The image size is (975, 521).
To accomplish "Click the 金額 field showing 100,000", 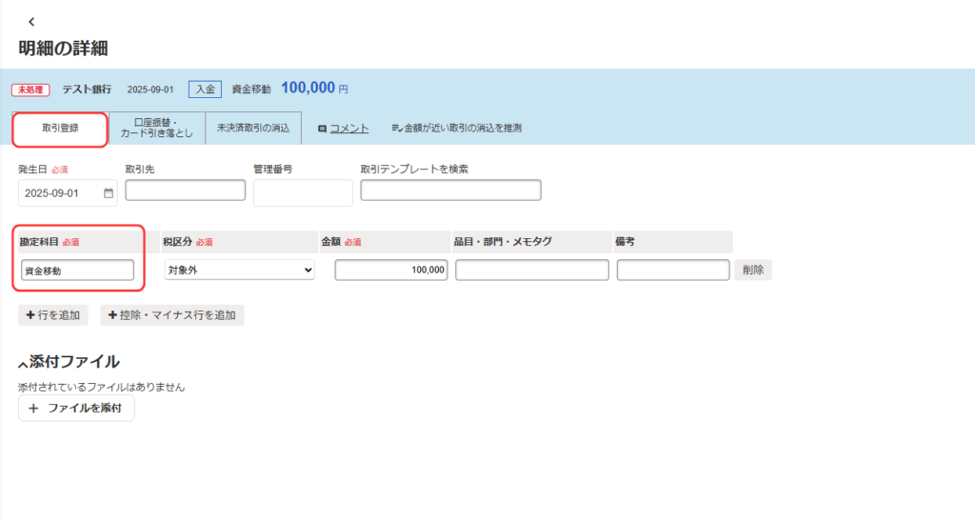I will [391, 271].
